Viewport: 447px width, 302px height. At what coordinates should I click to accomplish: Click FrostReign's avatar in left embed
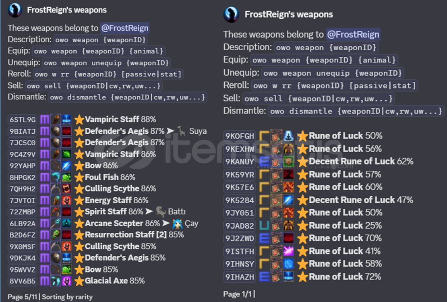pyautogui.click(x=15, y=10)
